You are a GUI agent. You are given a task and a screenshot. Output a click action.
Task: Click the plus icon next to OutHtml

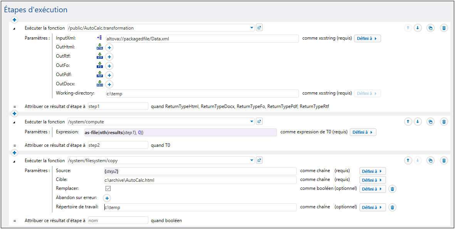(x=109, y=48)
